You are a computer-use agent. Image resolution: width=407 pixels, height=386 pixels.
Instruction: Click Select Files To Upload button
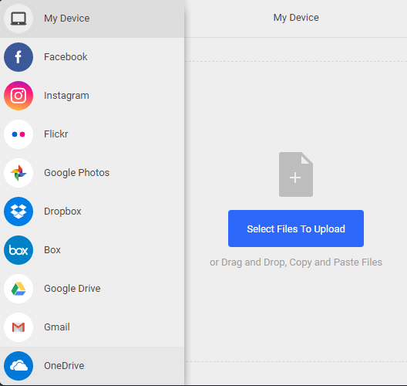pyautogui.click(x=296, y=229)
